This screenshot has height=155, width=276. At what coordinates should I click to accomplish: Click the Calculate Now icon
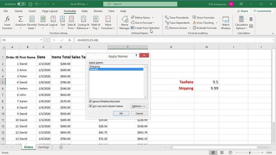[251, 19]
